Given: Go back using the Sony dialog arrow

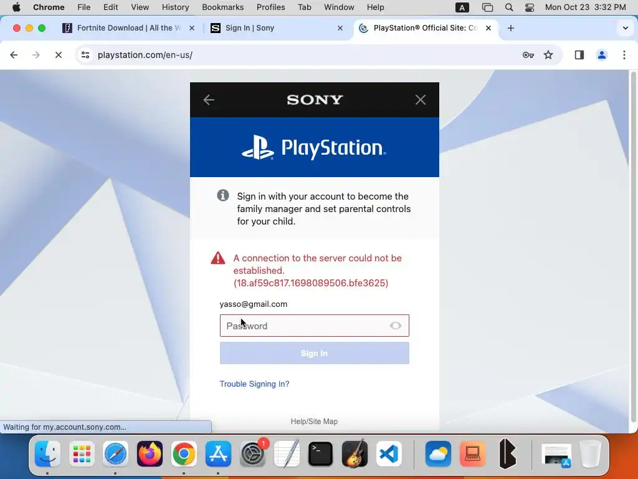Looking at the screenshot, I should [x=209, y=100].
